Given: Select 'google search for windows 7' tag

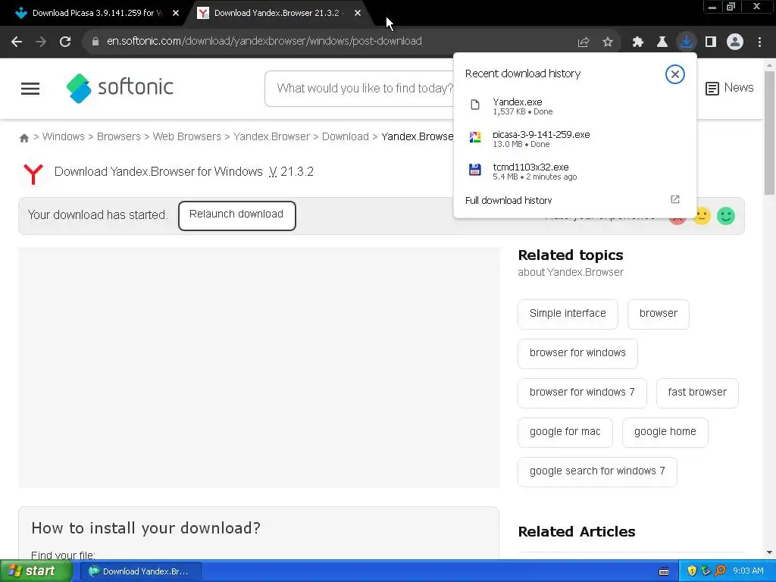Looking at the screenshot, I should (597, 471).
